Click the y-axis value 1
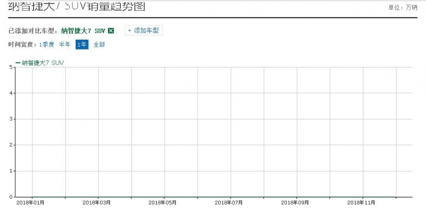 tap(11, 171)
